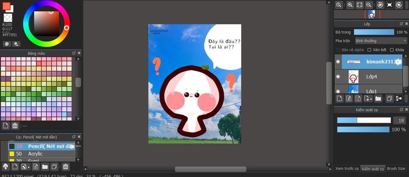Open the color settings icon beside the palette icon

[16, 44]
